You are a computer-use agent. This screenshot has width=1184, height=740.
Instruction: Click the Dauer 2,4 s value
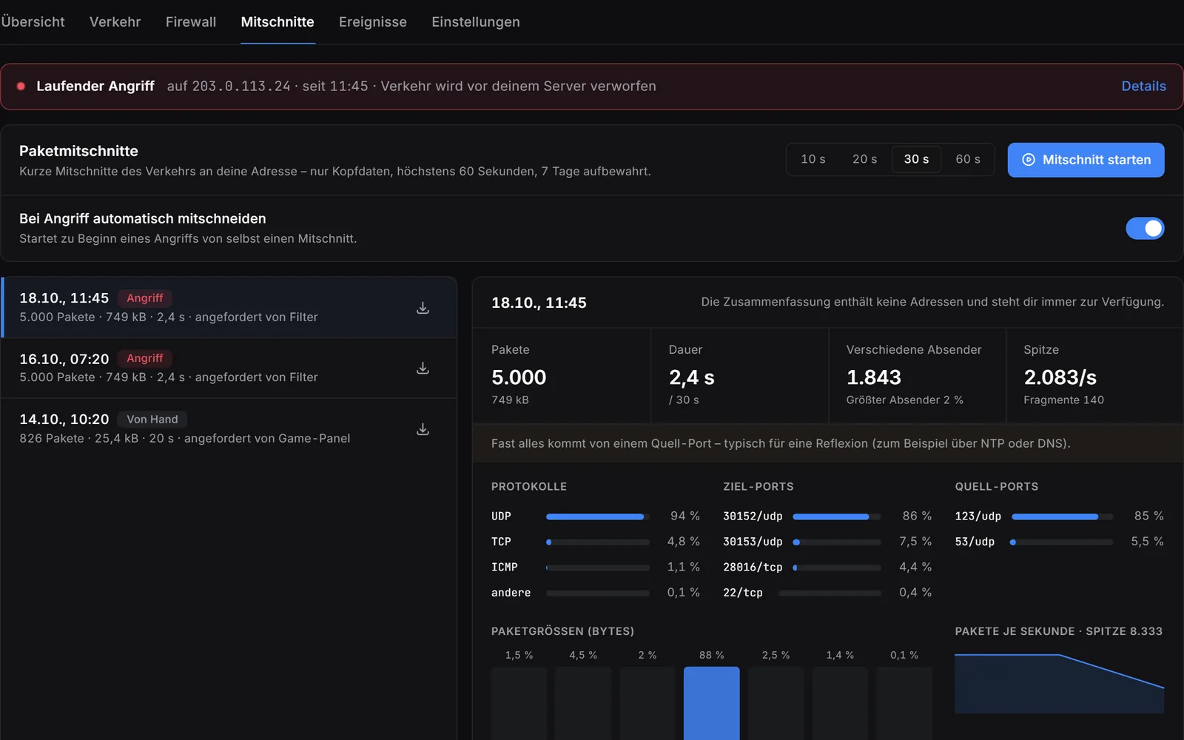coord(691,377)
